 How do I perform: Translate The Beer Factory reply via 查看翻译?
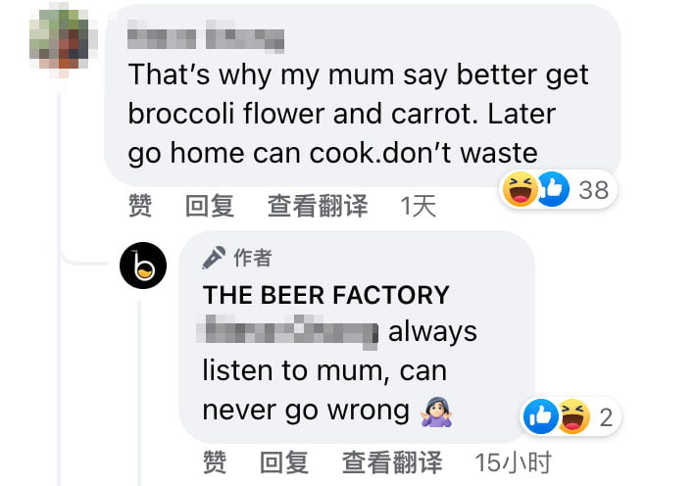coord(392,462)
